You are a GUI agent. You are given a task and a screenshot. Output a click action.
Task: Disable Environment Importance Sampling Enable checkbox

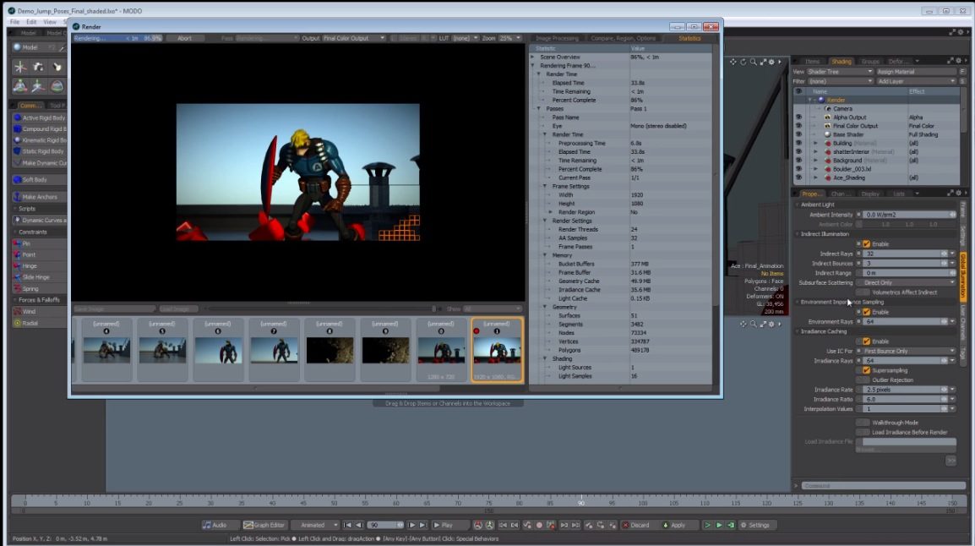coord(866,312)
